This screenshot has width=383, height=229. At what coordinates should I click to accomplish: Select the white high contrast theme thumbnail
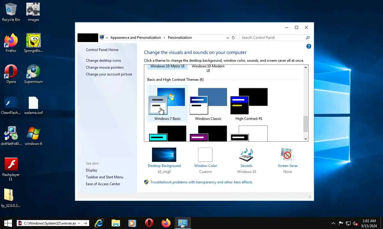[x=249, y=133]
